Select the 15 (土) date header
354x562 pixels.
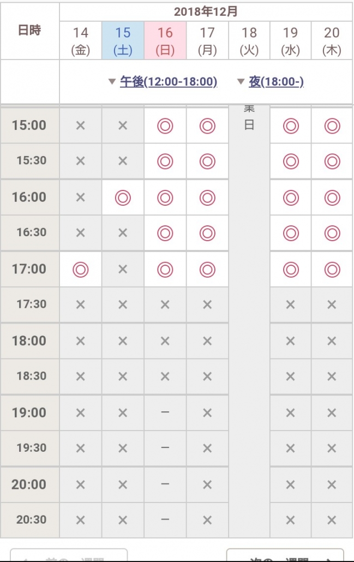tap(123, 40)
